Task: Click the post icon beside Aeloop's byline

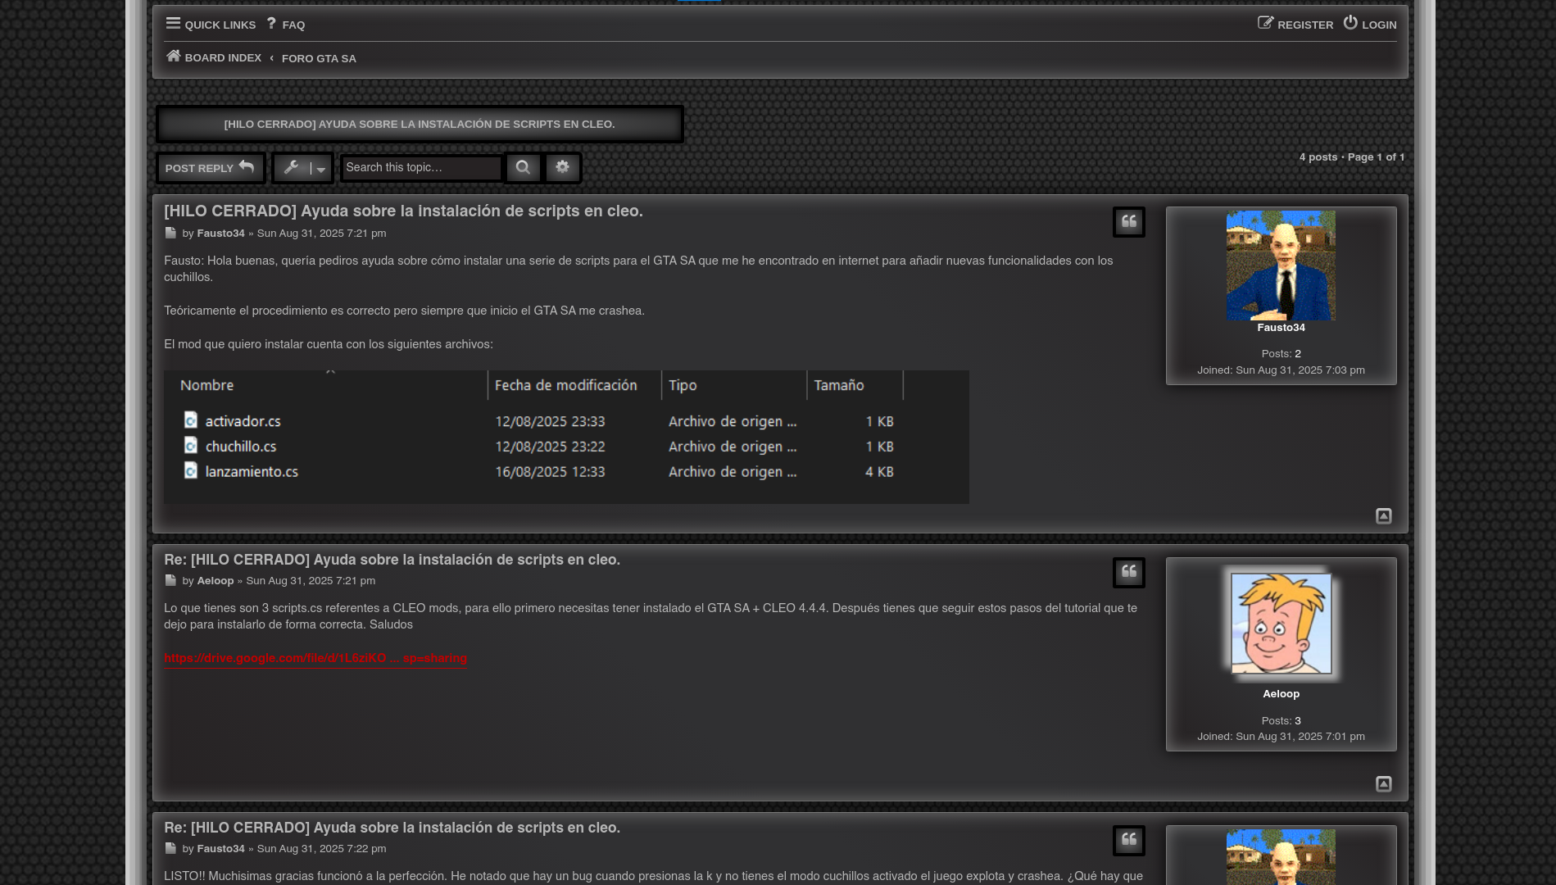Action: click(170, 580)
